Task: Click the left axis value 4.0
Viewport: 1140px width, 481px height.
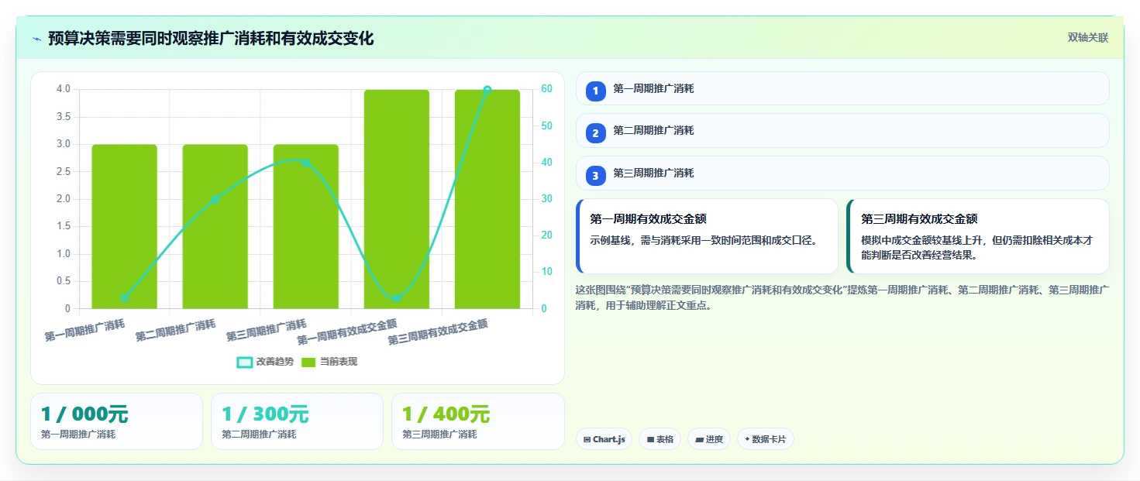Action: 64,89
